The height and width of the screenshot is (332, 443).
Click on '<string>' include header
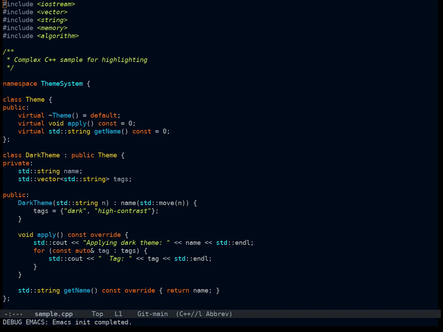coord(52,20)
